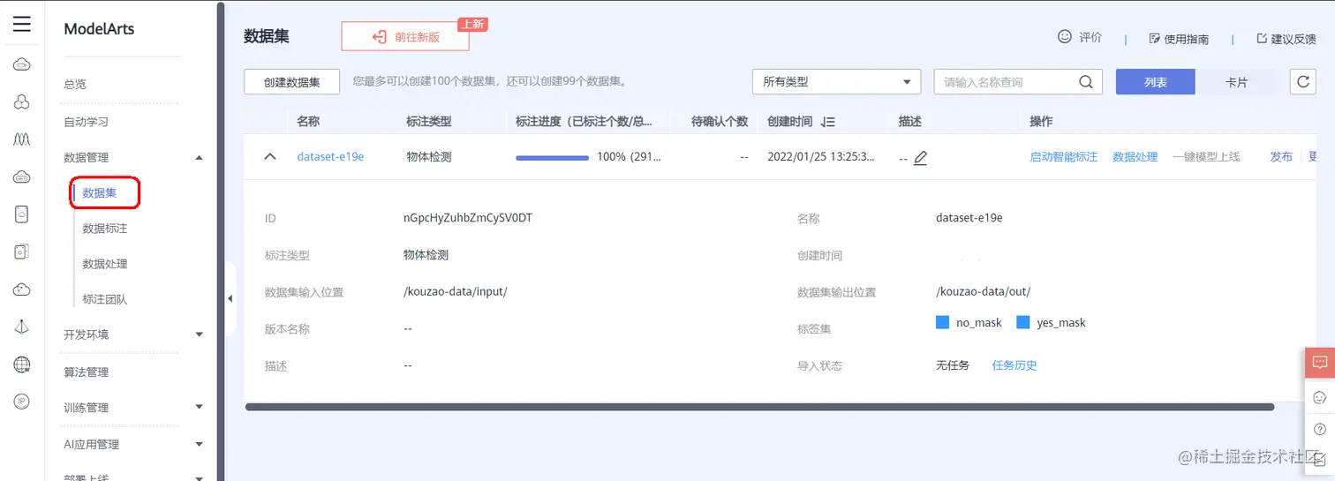The image size is (1335, 481).
Task: Click the ID value nGpcHyZuhbZmCySV0DT
Action: tap(468, 218)
